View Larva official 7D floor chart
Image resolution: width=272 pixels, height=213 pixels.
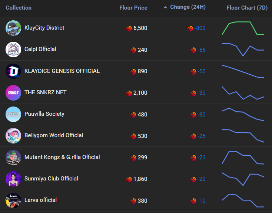click(243, 200)
